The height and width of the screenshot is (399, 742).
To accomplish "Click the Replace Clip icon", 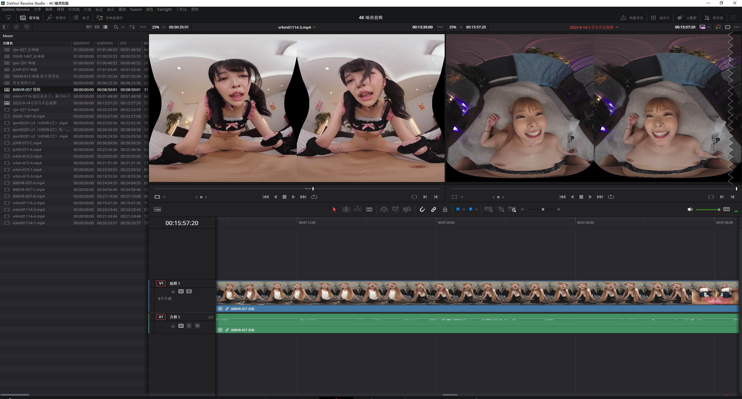I will coord(407,209).
